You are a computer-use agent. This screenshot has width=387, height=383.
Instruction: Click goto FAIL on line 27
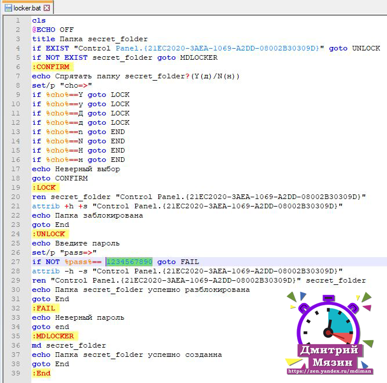coord(178,262)
